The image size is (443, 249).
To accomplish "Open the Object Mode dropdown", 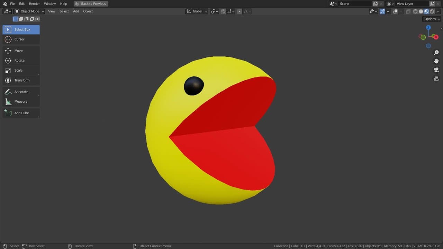I will coord(29,11).
